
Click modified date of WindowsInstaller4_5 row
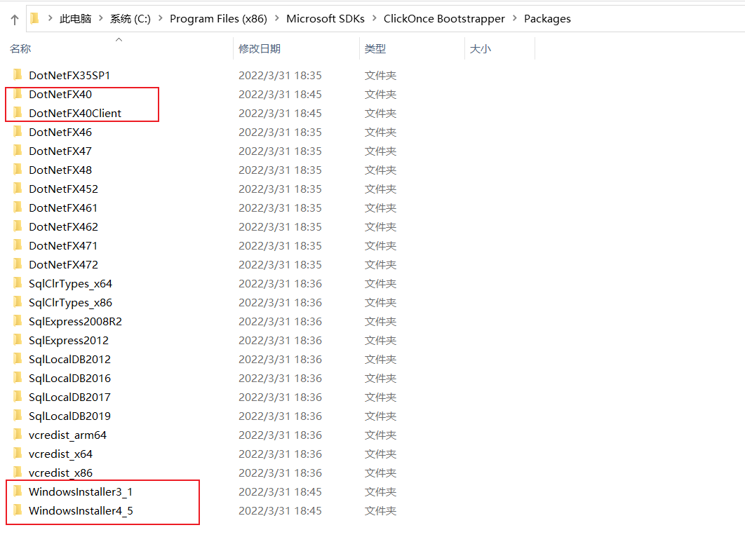[x=280, y=511]
